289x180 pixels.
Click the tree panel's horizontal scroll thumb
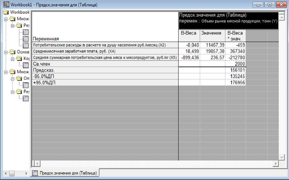[x=12, y=173]
